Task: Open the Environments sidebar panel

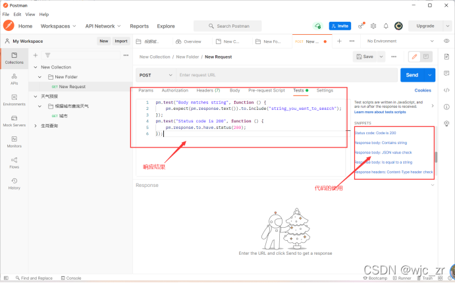Action: (14, 100)
